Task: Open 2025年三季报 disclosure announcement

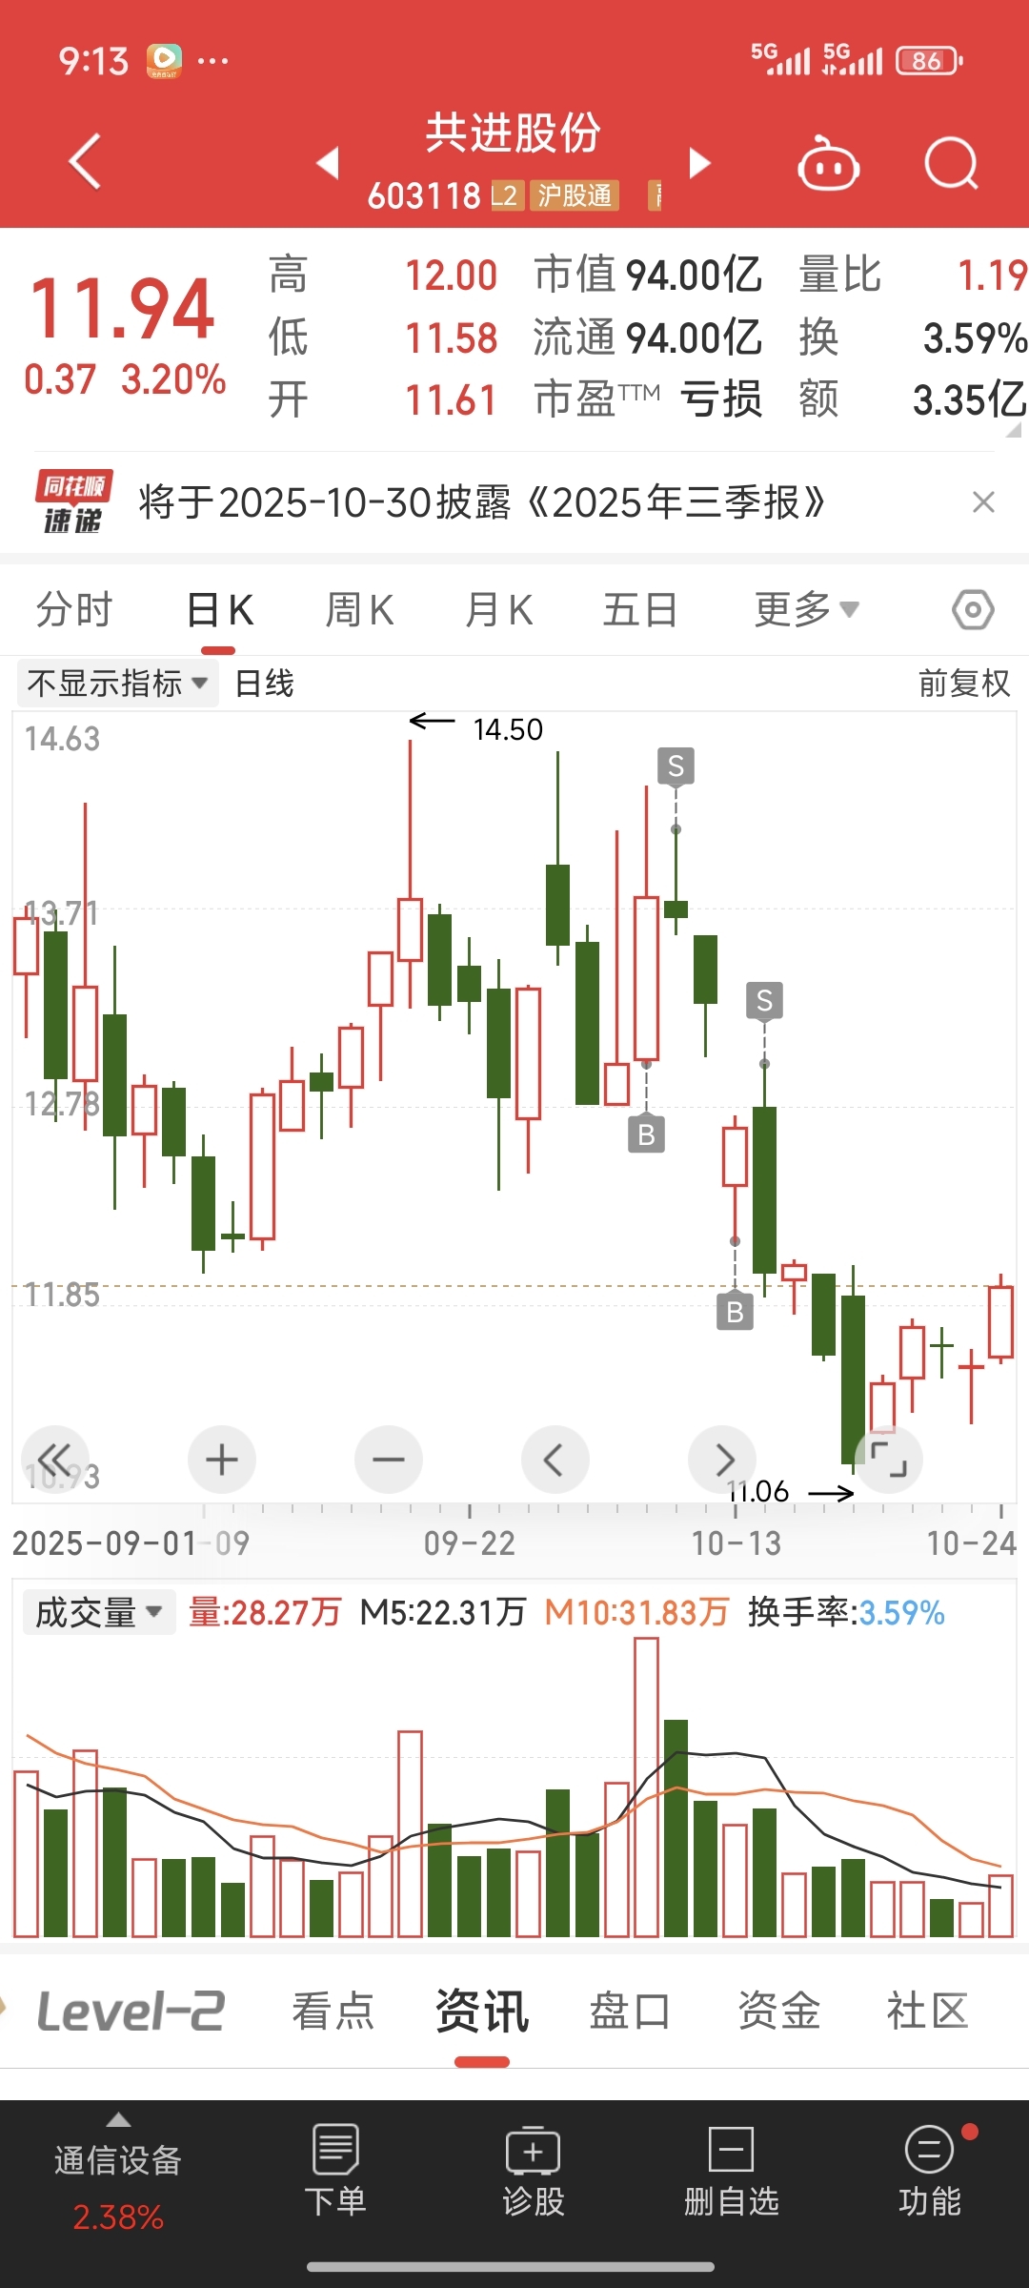Action: [x=481, y=502]
